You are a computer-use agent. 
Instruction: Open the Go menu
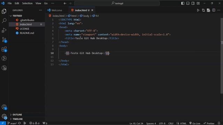(x=46, y=3)
